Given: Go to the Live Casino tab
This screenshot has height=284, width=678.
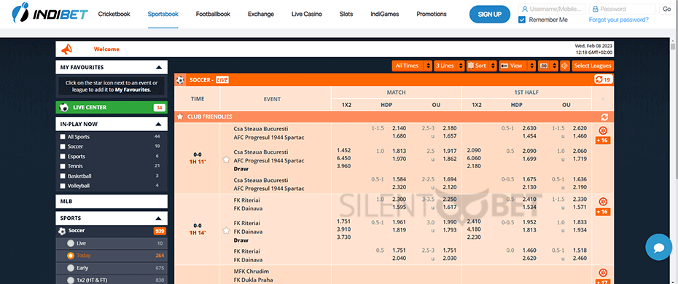Looking at the screenshot, I should point(307,15).
